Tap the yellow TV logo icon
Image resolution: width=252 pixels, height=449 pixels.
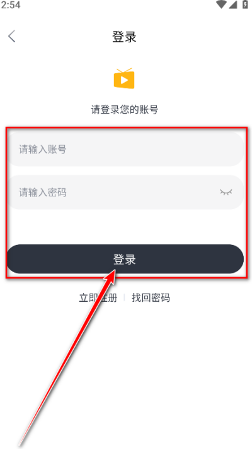[124, 78]
